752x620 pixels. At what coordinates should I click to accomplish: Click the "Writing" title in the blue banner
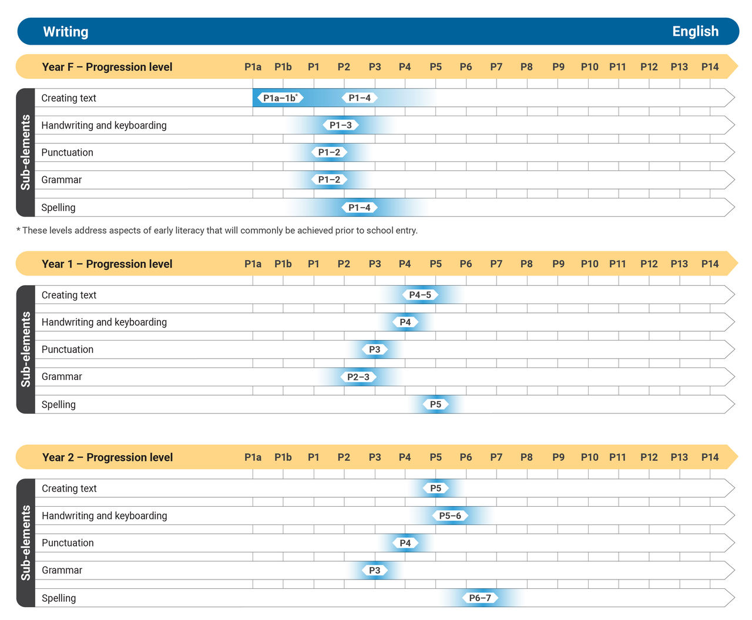(66, 32)
